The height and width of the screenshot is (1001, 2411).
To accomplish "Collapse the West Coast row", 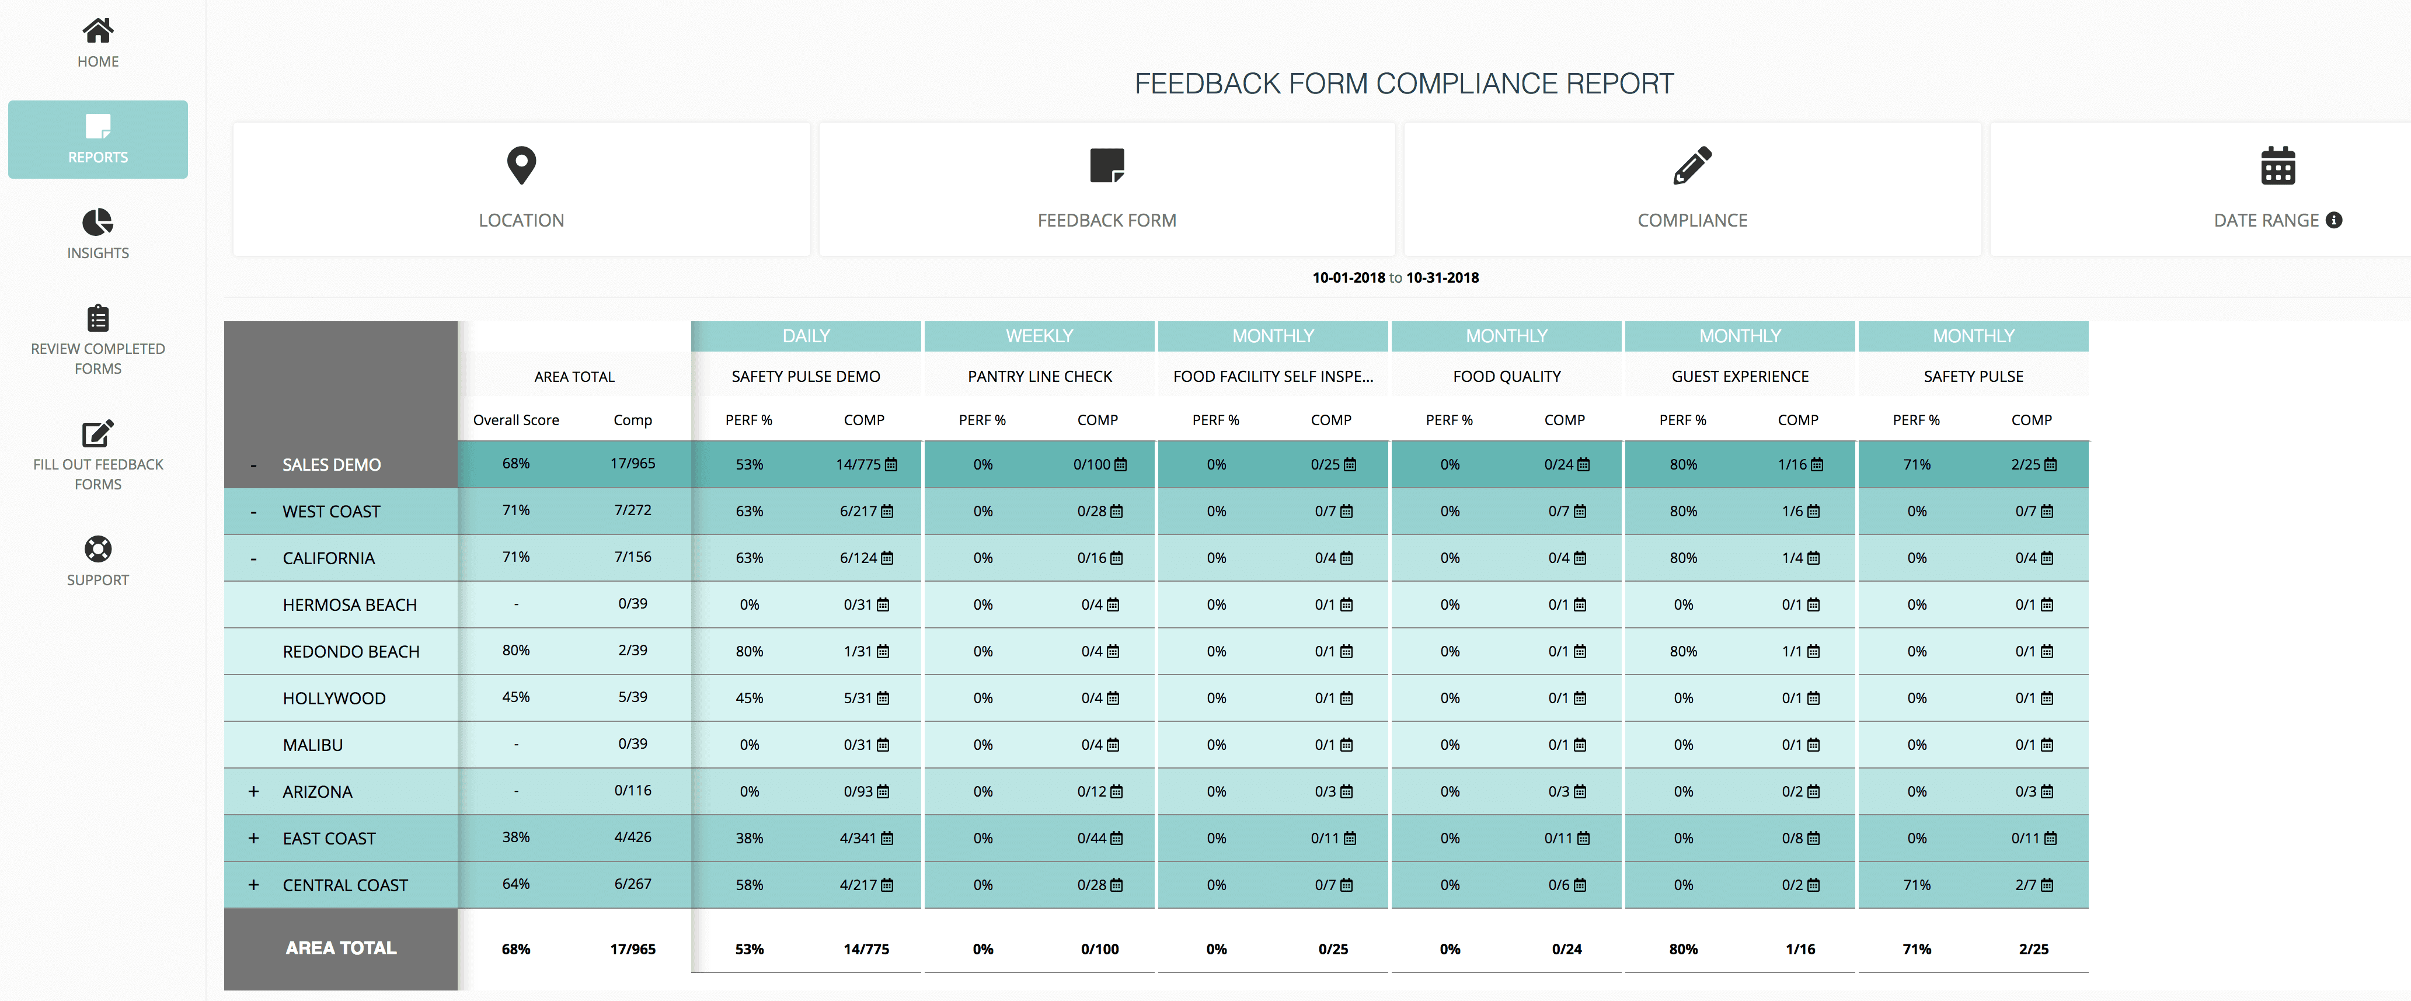I will [x=253, y=512].
